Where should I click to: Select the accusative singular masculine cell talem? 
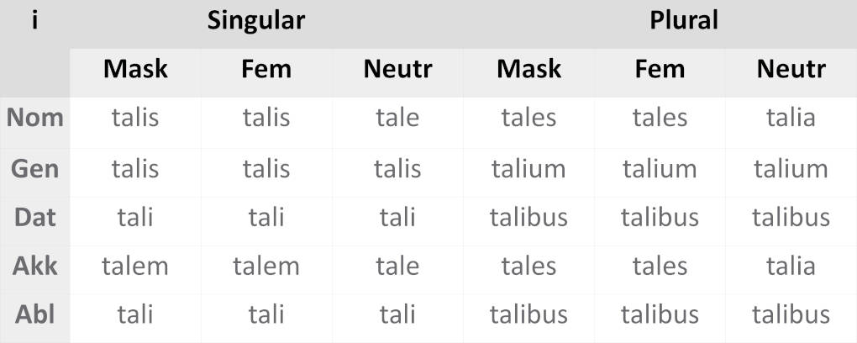[135, 266]
